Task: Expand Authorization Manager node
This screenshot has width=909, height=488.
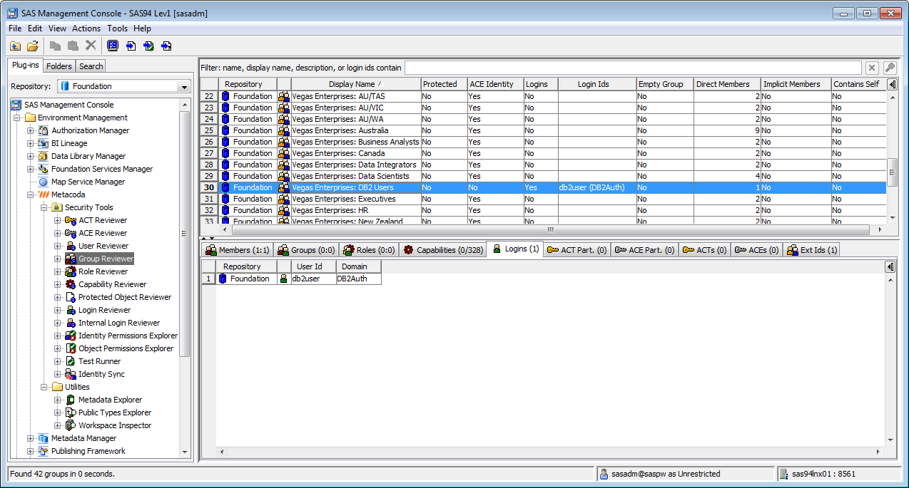Action: (30, 130)
